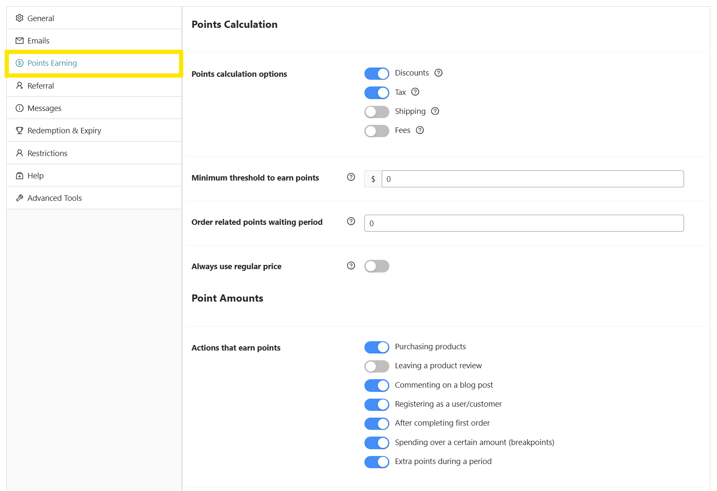The height and width of the screenshot is (491, 717).
Task: Disable the Tax toggle
Action: (377, 93)
